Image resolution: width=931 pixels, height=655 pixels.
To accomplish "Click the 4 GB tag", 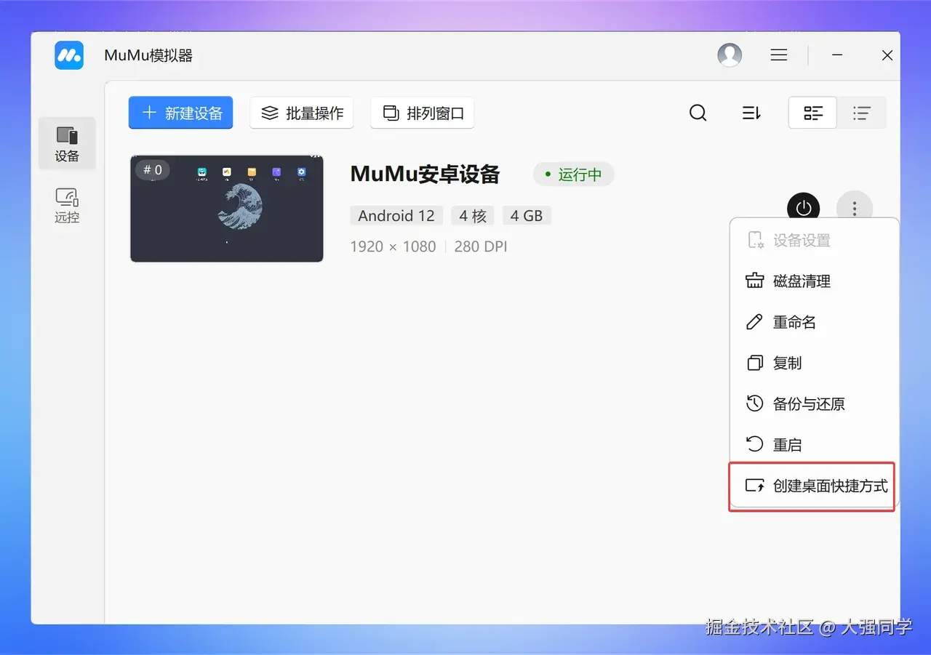I will pyautogui.click(x=527, y=216).
